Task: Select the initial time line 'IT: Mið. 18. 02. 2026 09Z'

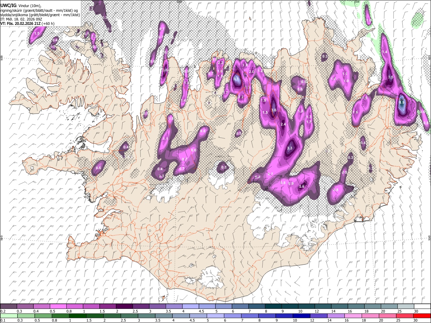Action: point(21,19)
